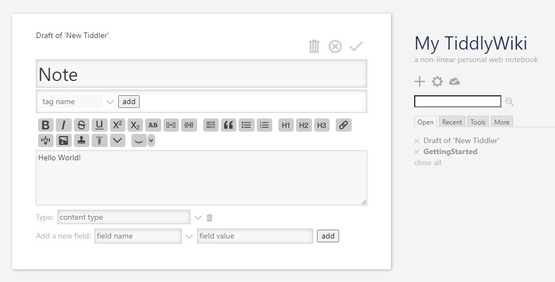Image resolution: width=555 pixels, height=282 pixels.
Task: Click the close all link
Action: 427,162
